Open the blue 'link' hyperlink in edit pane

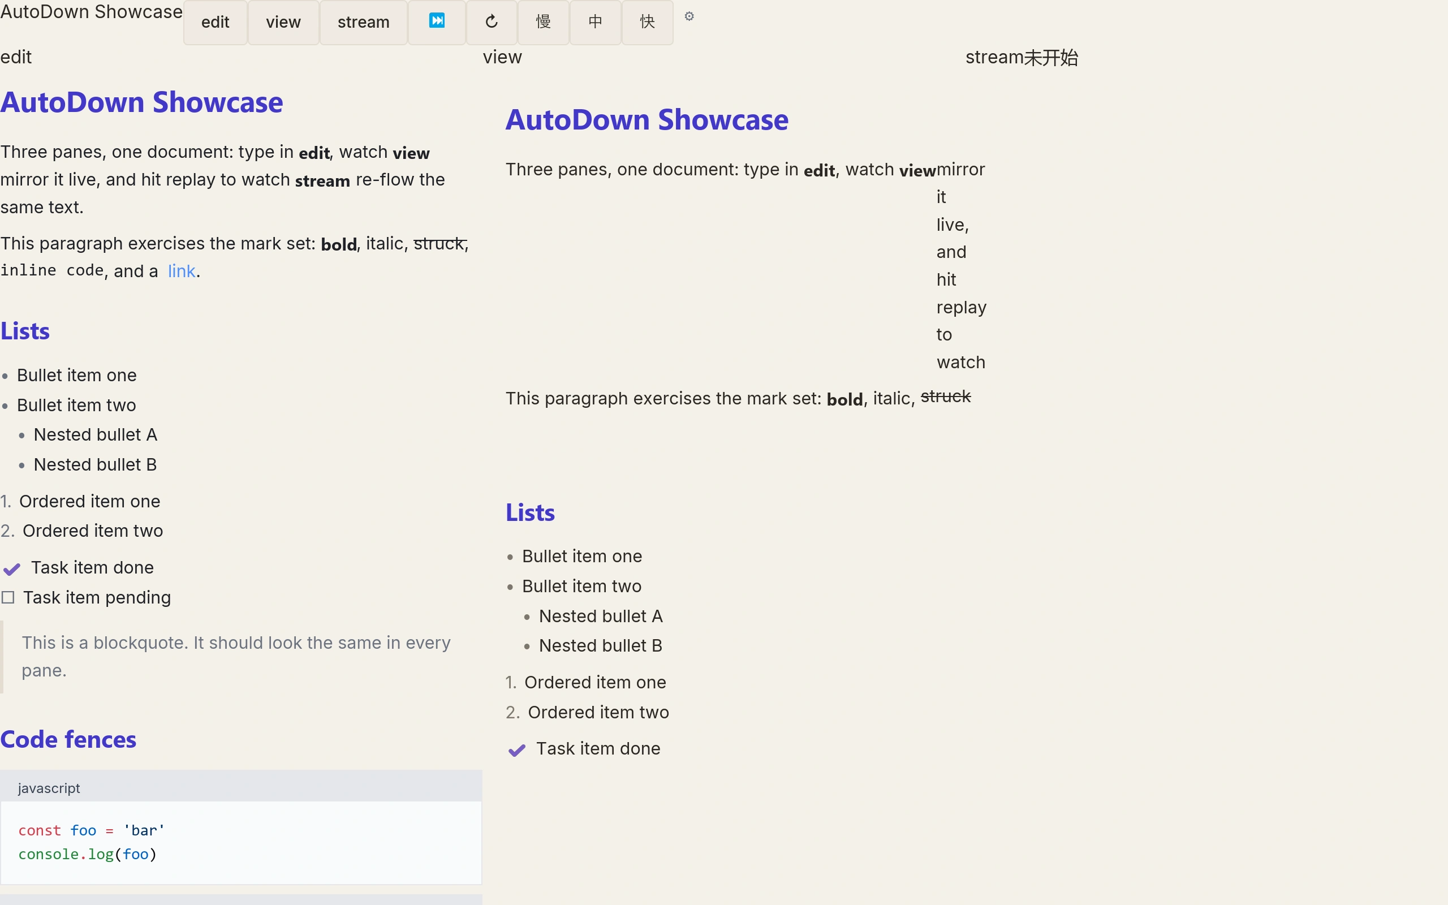coord(182,271)
